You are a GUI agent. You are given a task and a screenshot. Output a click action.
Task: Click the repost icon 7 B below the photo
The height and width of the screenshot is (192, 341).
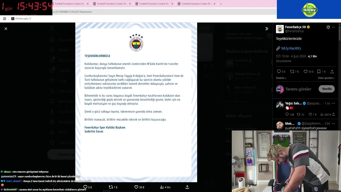[113, 187]
